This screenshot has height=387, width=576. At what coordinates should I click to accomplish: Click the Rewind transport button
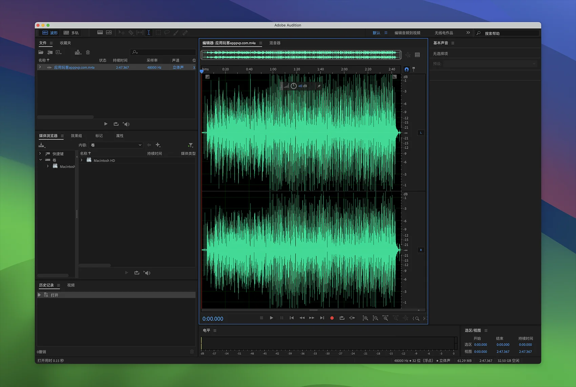tap(302, 318)
